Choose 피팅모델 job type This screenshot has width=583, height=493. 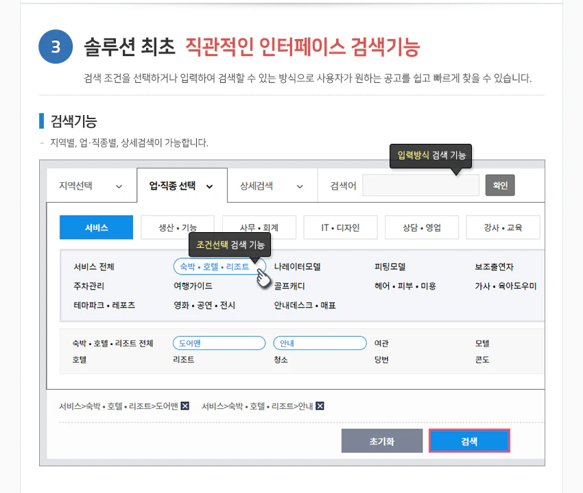coord(390,266)
